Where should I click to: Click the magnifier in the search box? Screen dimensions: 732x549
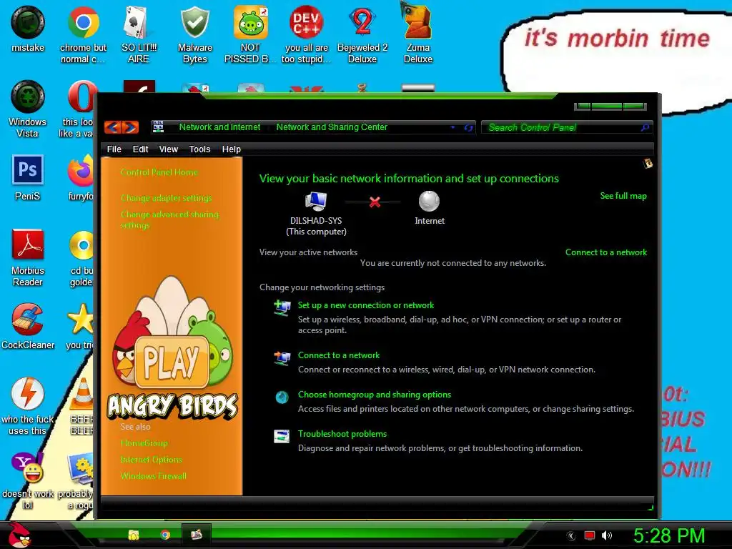point(645,127)
